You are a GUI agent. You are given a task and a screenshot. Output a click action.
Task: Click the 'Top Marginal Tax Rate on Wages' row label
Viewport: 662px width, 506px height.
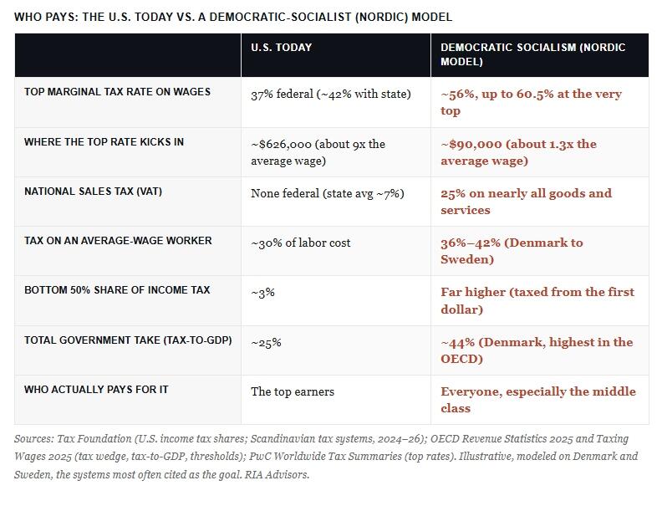click(x=117, y=92)
